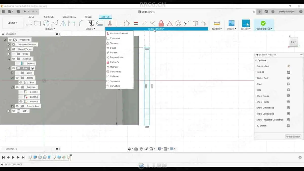This screenshot has height=171, width=304.
Task: Select the Mirror tool icon
Action: [63, 24]
